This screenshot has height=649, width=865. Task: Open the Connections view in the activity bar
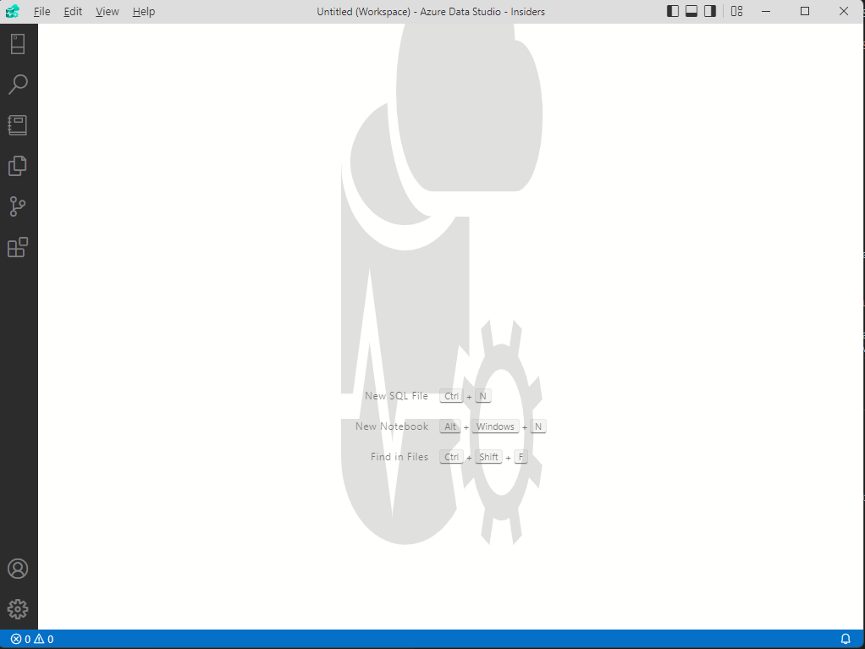[x=19, y=43]
